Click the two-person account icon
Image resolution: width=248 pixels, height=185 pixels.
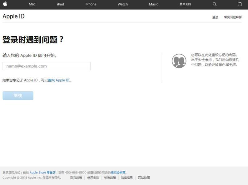(179, 61)
